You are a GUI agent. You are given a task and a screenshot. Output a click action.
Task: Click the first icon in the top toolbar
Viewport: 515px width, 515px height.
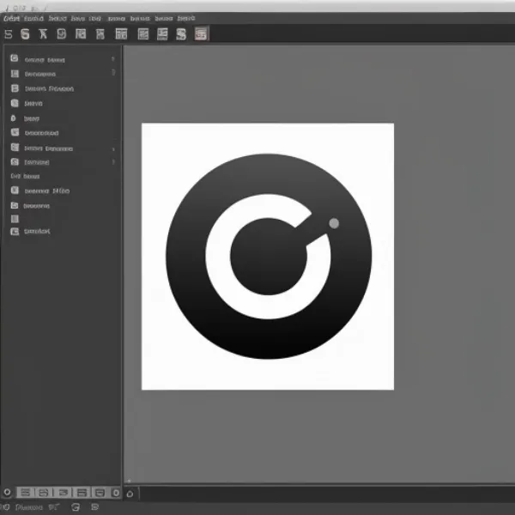pos(8,34)
